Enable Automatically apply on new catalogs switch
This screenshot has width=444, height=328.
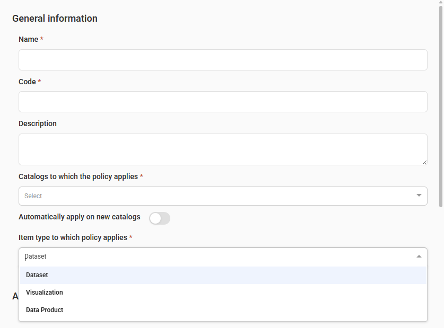coord(159,218)
